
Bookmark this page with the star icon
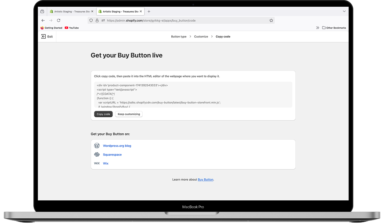tap(271, 21)
